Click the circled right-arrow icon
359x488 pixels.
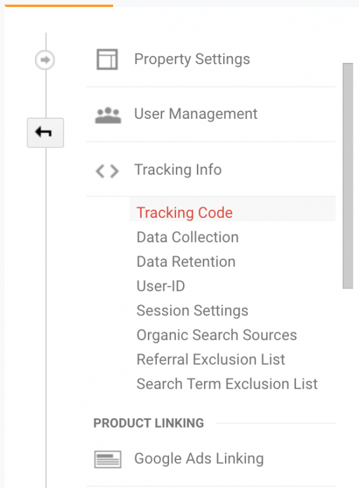click(45, 60)
